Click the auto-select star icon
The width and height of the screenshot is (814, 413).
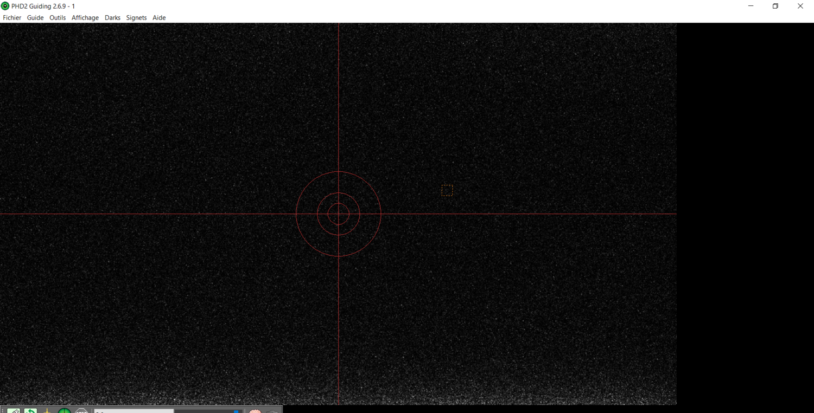(47, 410)
